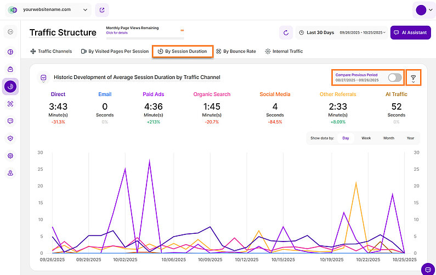Select Month data granularity

pos(388,138)
